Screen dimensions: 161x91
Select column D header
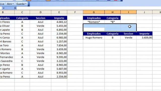[x=41, y=12]
